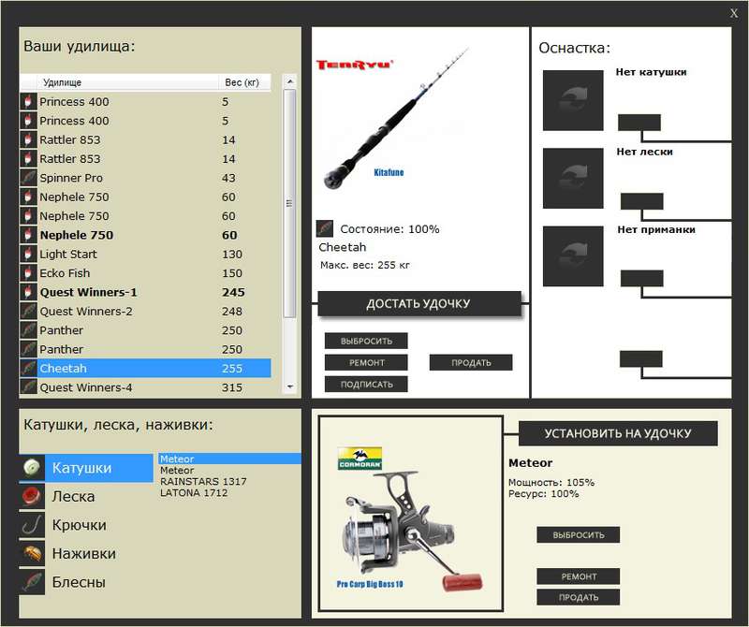Click the lure icon beside Cheetah row
749x627 pixels.
pyautogui.click(x=28, y=368)
